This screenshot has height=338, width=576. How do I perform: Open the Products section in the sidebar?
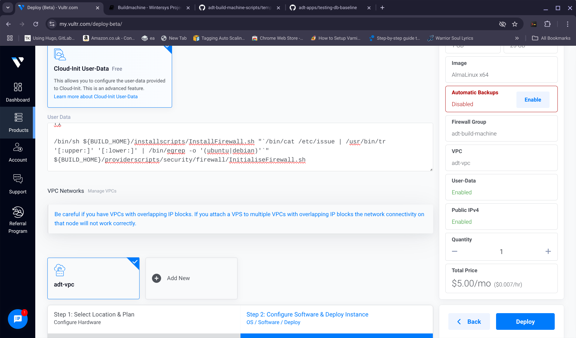(18, 122)
